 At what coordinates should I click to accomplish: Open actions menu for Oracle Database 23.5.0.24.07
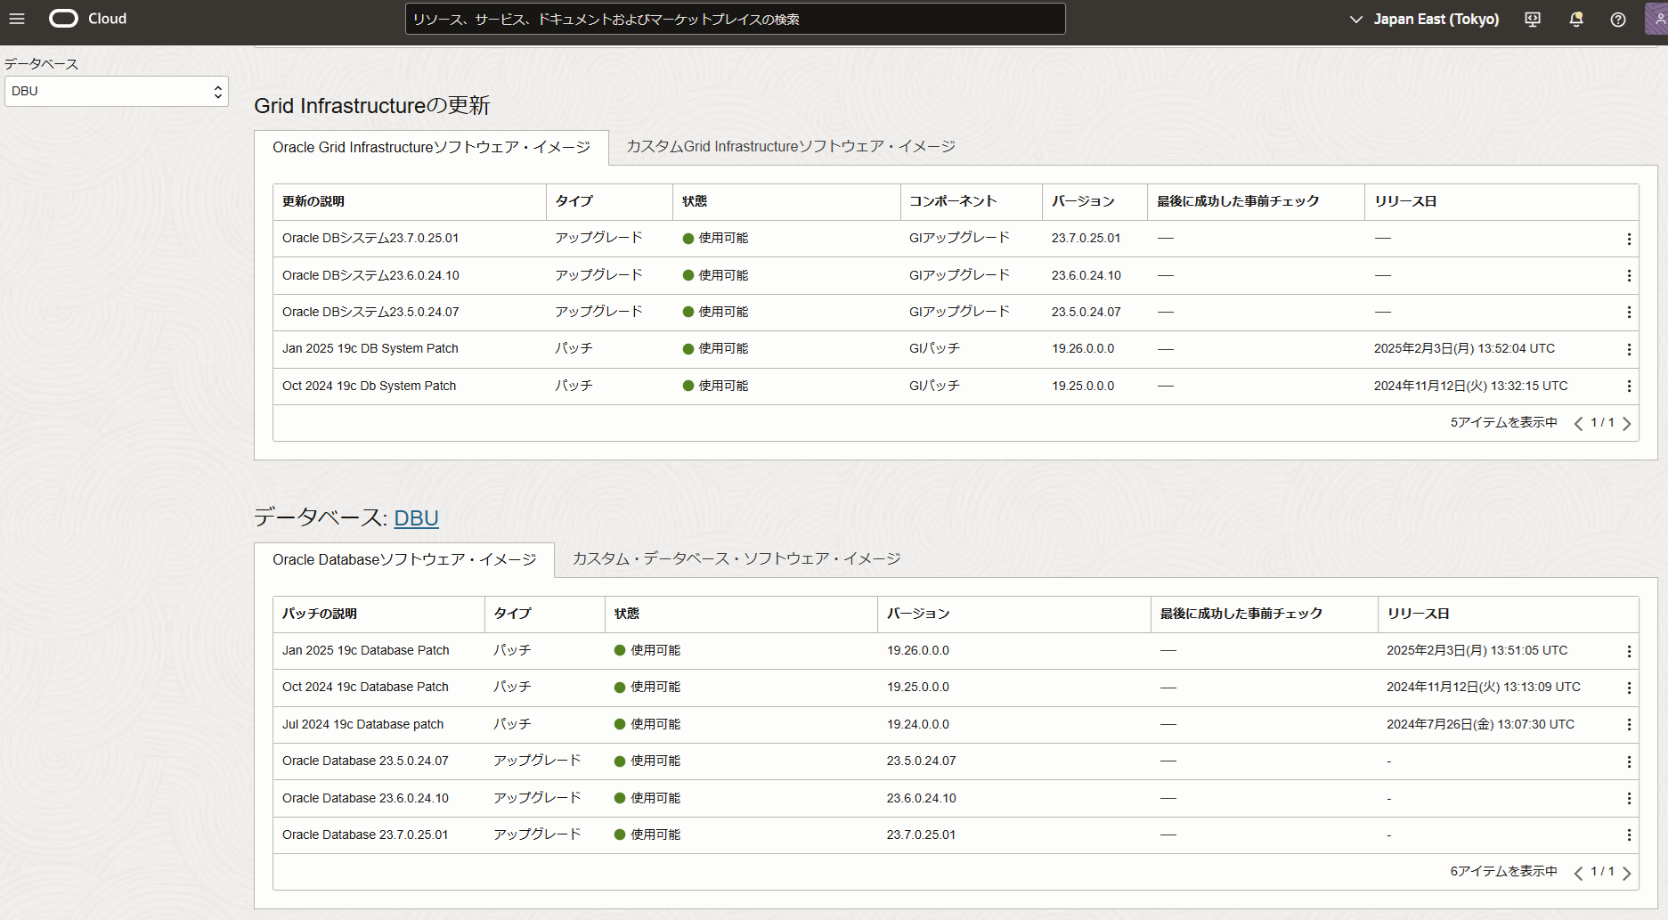1629,761
